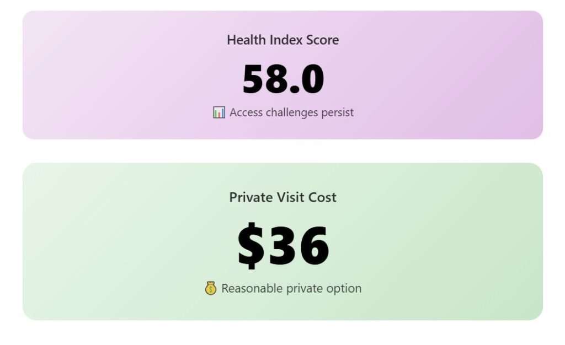Click the bar chart icon

tap(219, 112)
